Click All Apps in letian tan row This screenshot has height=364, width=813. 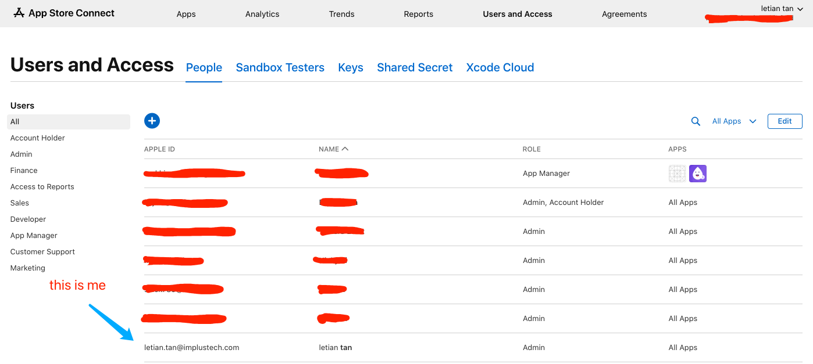(x=683, y=348)
